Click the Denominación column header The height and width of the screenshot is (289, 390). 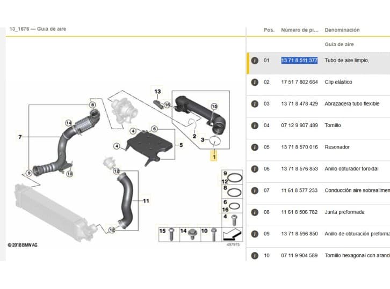point(342,30)
